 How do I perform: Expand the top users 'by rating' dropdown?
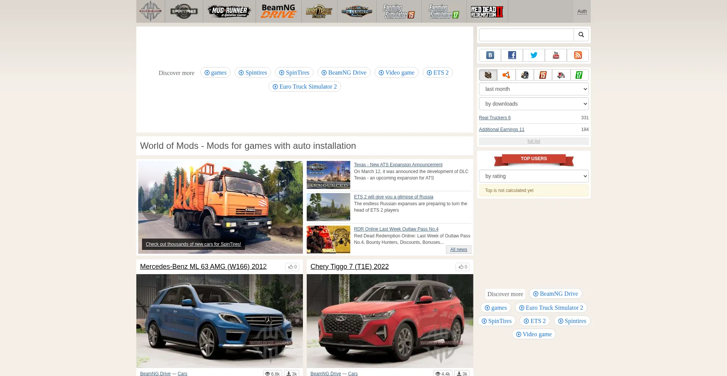coord(534,176)
